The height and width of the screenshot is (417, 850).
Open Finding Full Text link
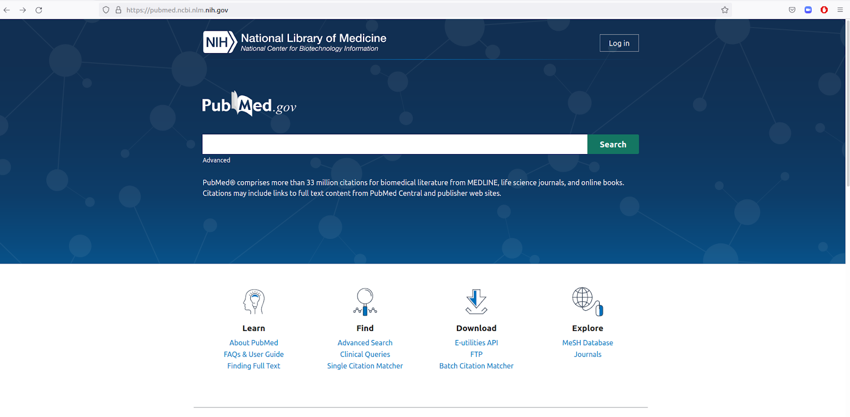tap(254, 366)
